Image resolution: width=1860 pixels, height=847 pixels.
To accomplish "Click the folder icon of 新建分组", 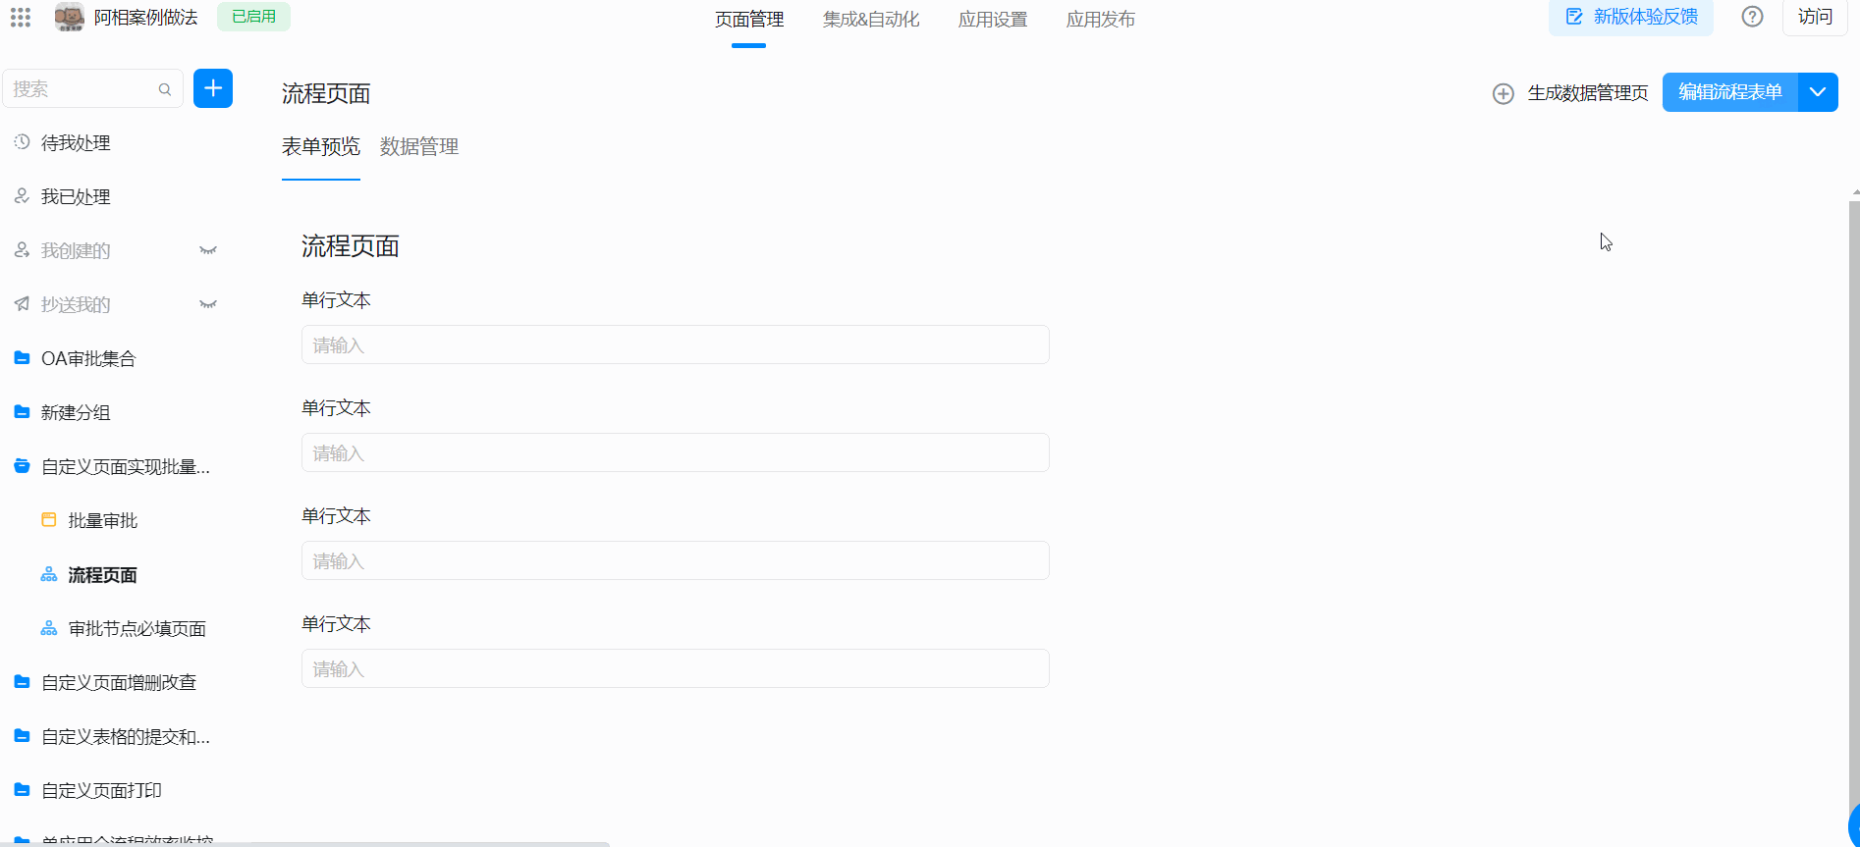I will coord(22,412).
